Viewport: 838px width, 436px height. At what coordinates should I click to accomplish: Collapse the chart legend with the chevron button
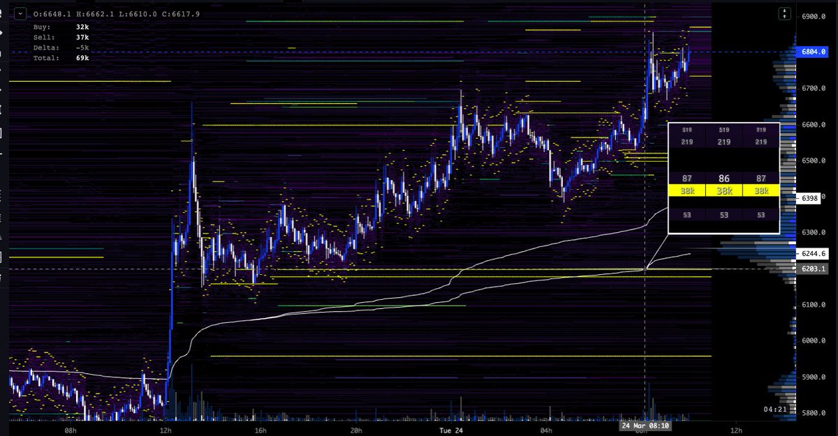20,13
